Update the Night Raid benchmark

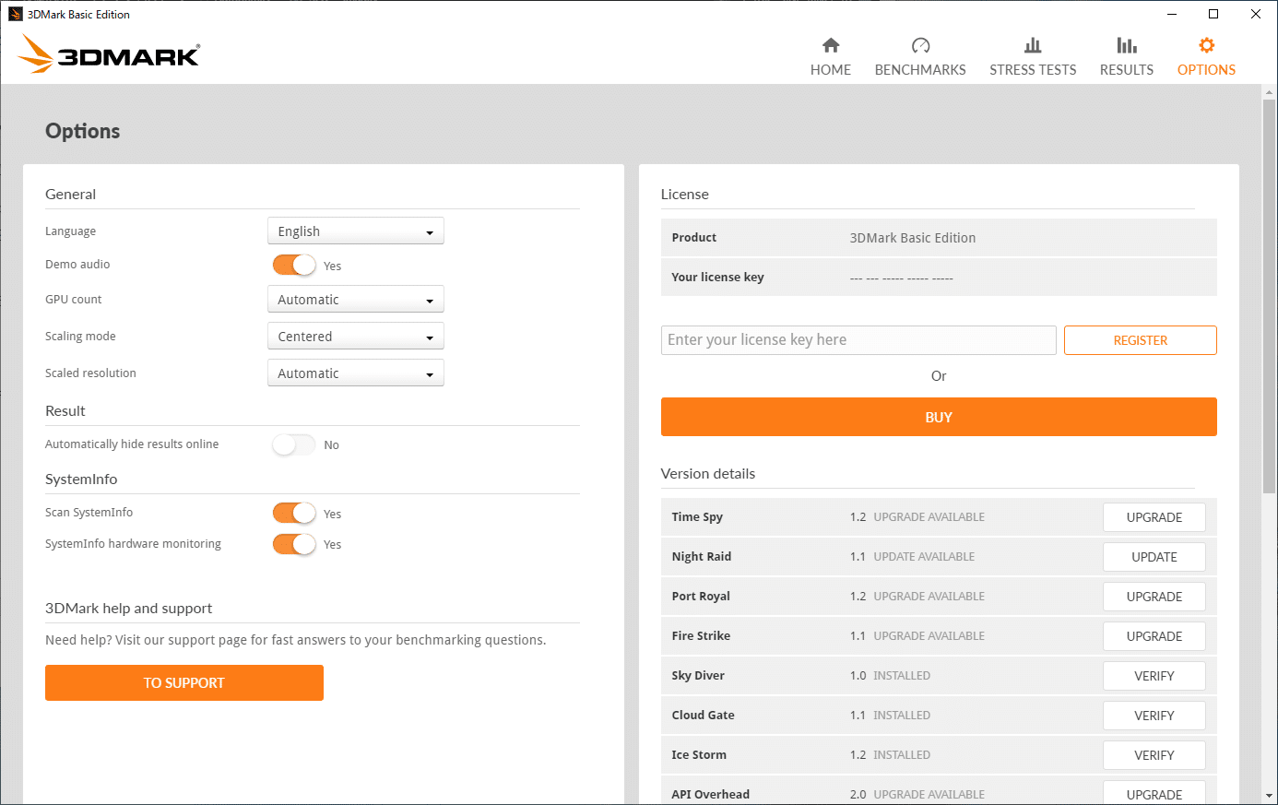[1154, 557]
